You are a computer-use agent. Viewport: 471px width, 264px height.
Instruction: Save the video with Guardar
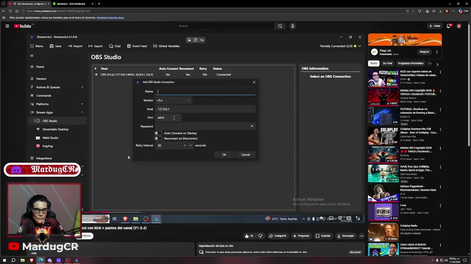pyautogui.click(x=323, y=236)
